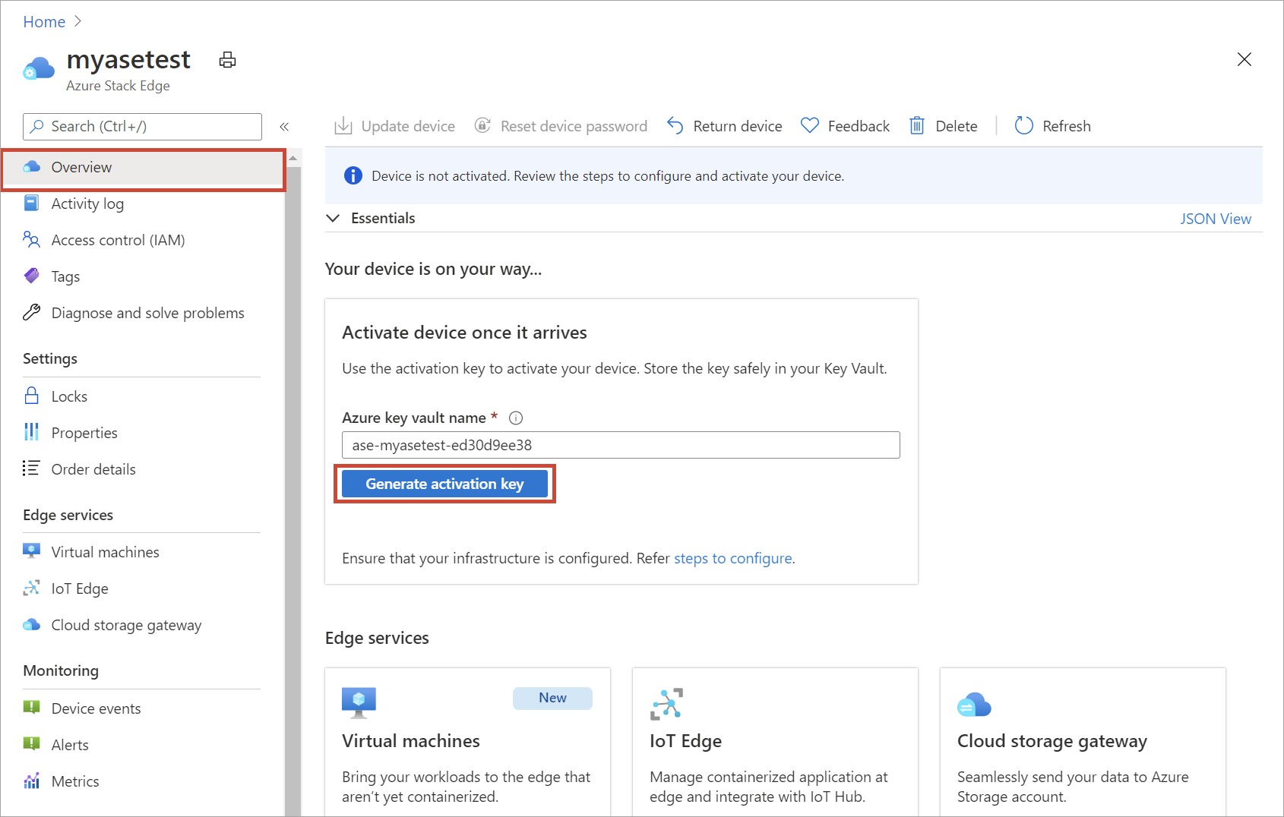Image resolution: width=1284 pixels, height=817 pixels.
Task: Collapse the Essentials section
Action: click(x=334, y=218)
